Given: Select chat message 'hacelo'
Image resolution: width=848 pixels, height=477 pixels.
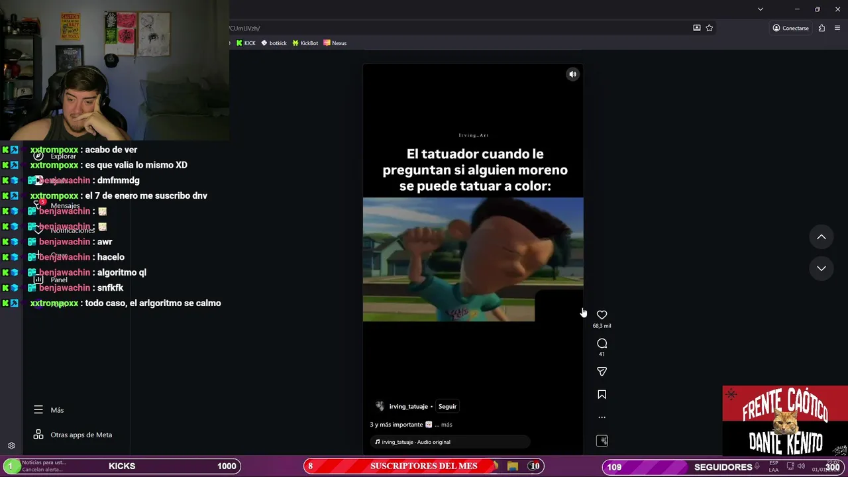Looking at the screenshot, I should pyautogui.click(x=111, y=257).
